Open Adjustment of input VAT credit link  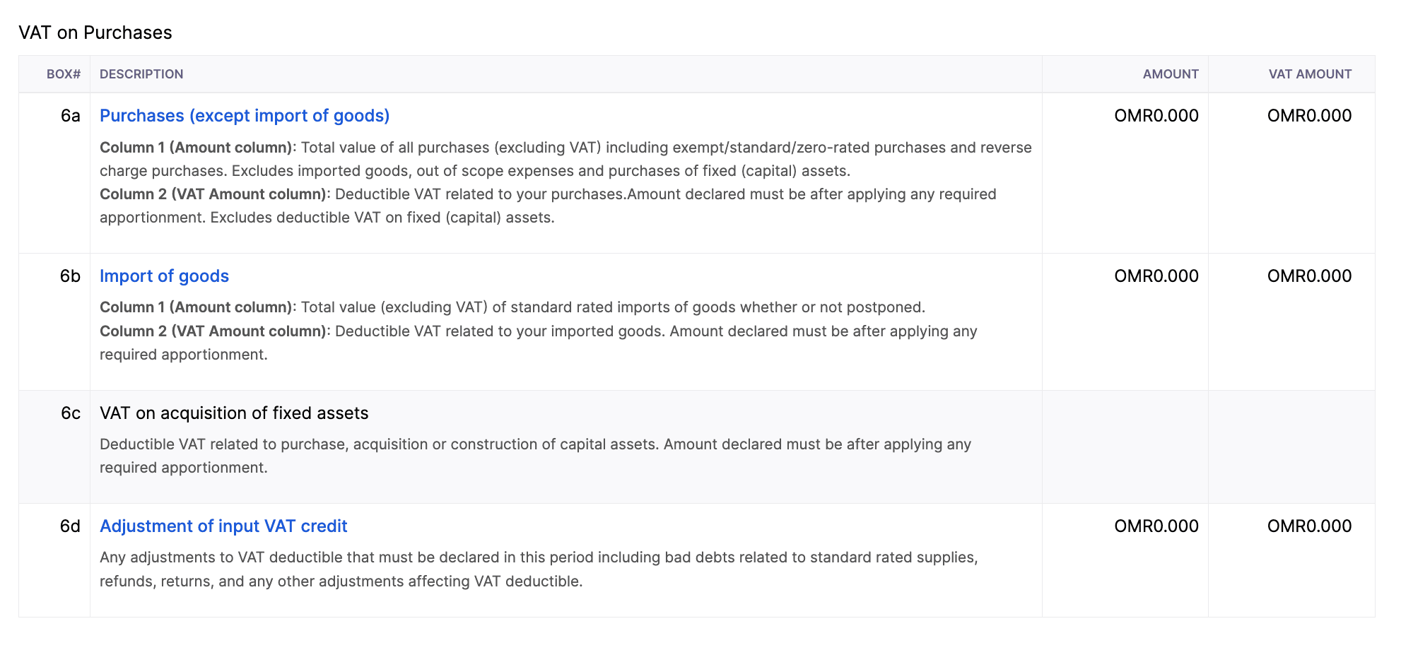[x=223, y=526]
